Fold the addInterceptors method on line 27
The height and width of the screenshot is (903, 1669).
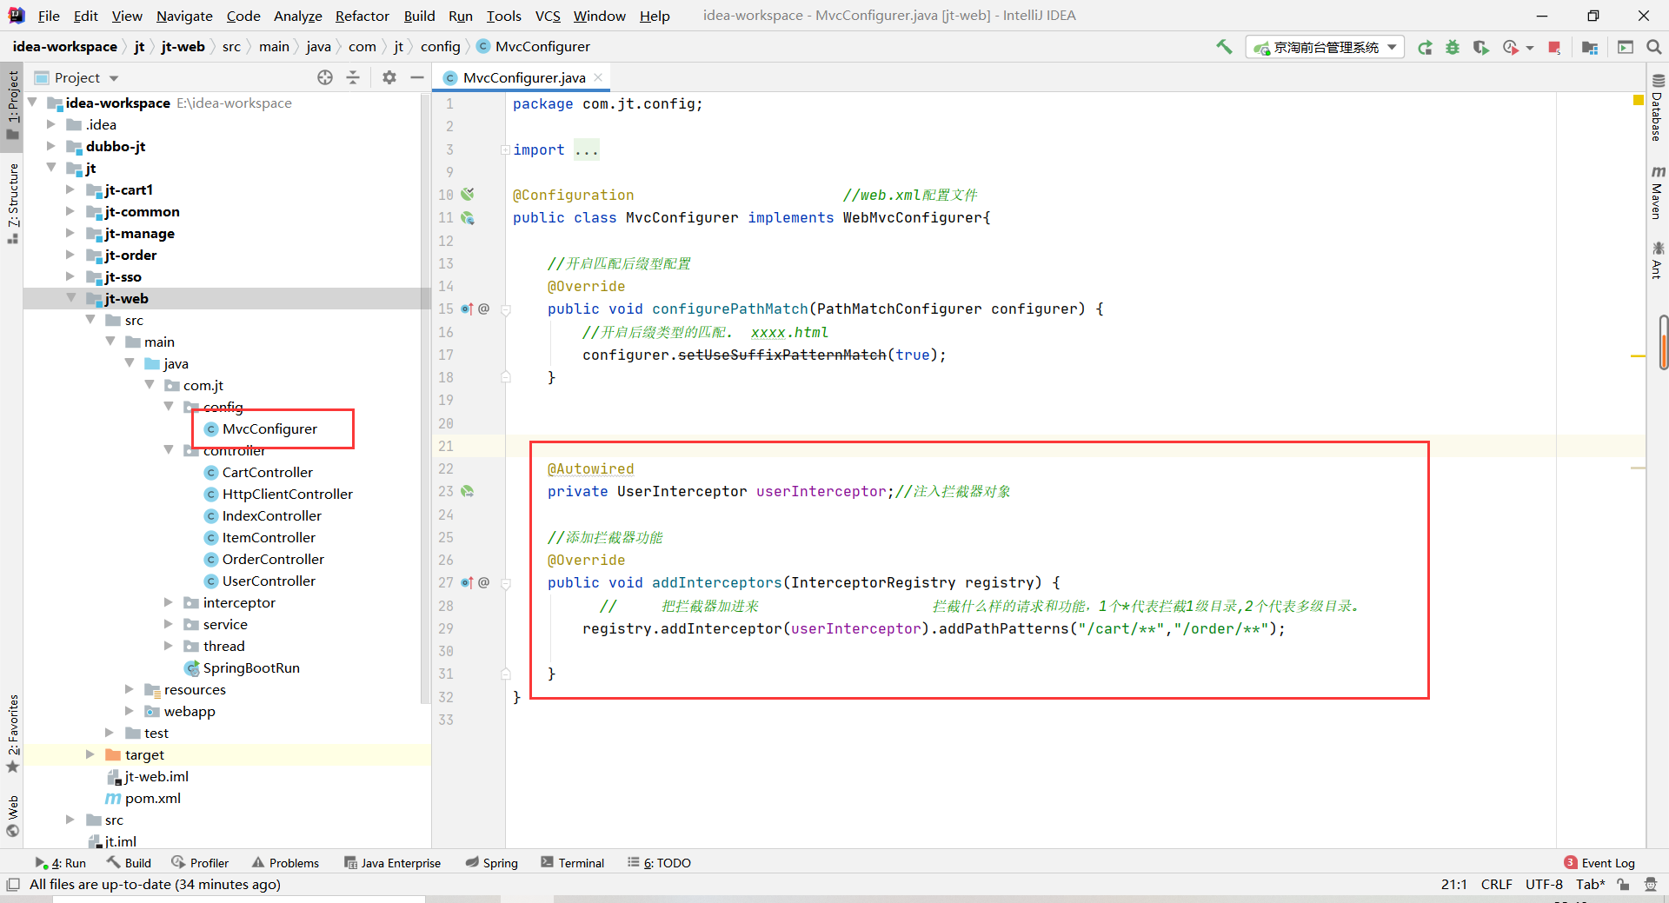coord(505,583)
